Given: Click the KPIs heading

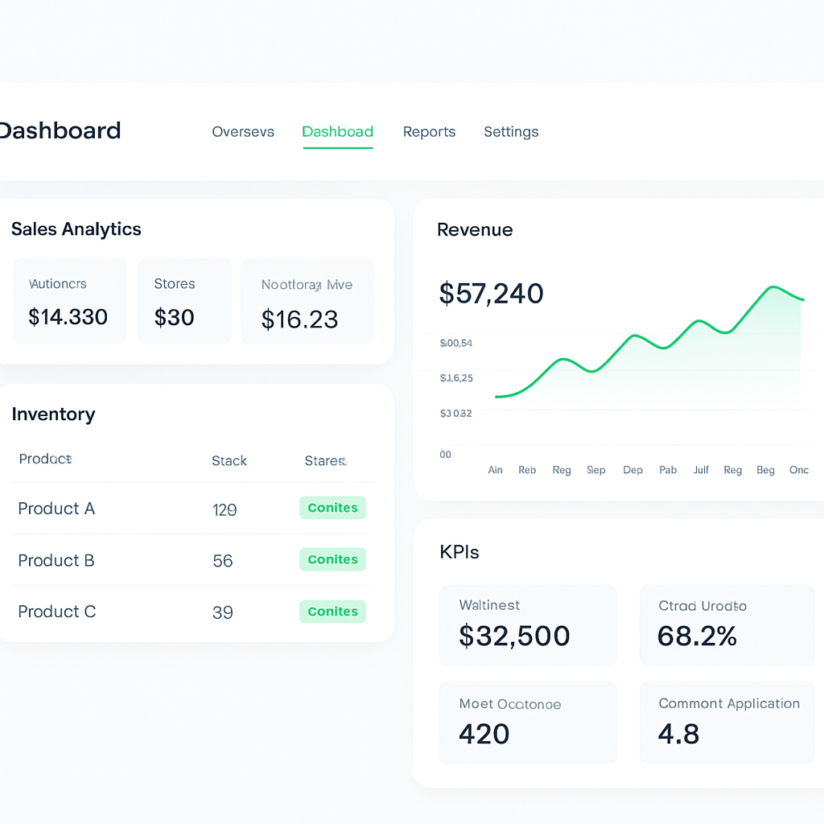Looking at the screenshot, I should point(459,552).
